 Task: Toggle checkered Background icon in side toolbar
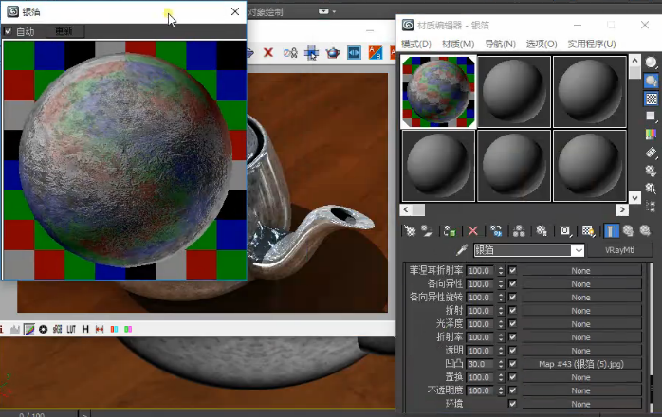651,99
